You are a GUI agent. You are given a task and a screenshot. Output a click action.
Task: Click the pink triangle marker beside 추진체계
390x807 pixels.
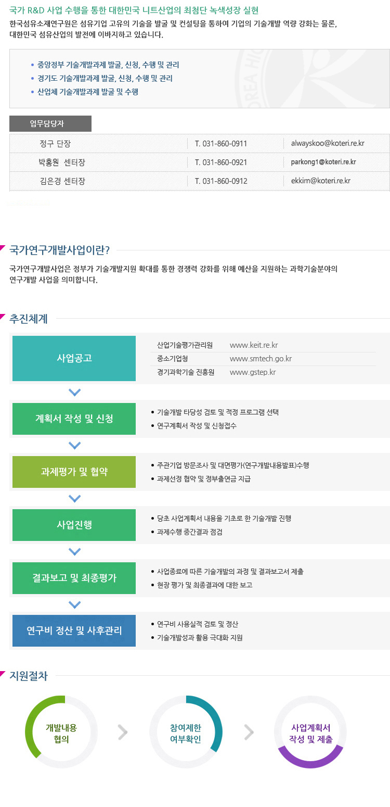coord(3,316)
